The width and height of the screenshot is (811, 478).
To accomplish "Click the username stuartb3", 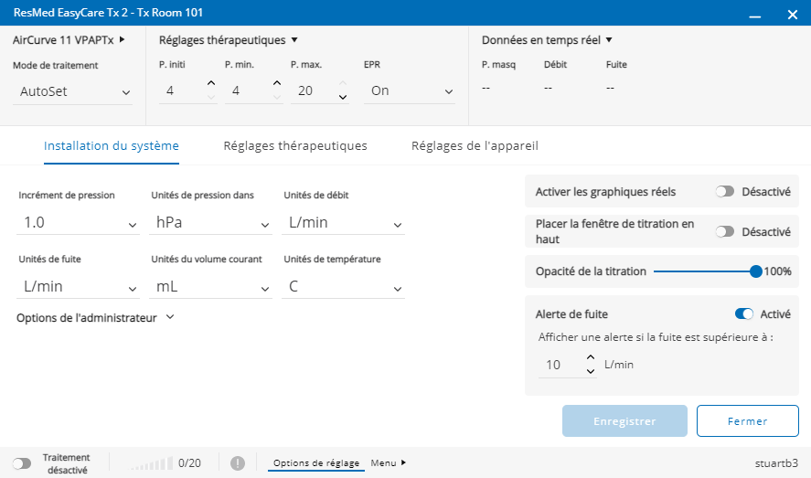I will pos(776,463).
